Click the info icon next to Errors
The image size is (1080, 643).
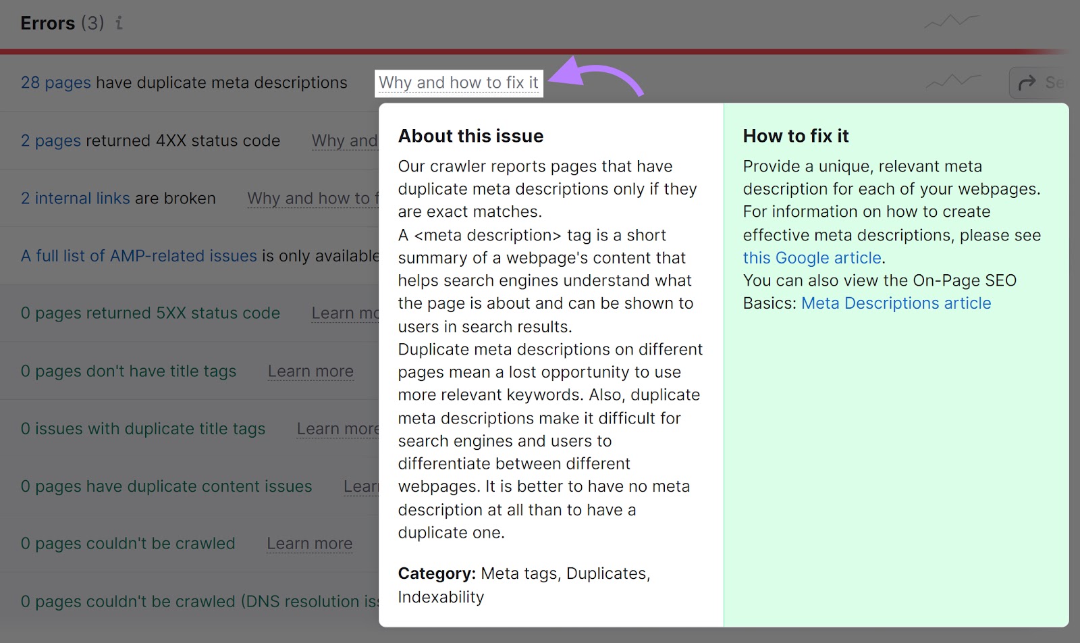119,23
